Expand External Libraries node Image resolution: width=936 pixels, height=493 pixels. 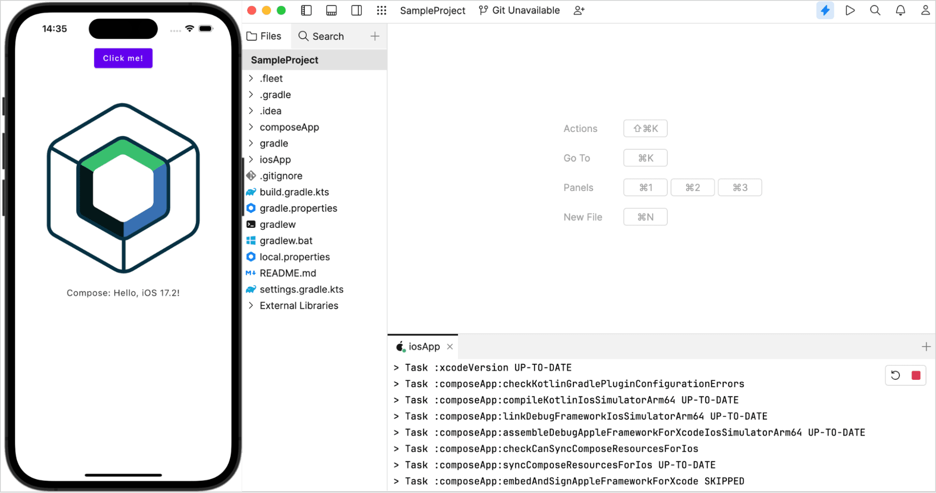(251, 305)
